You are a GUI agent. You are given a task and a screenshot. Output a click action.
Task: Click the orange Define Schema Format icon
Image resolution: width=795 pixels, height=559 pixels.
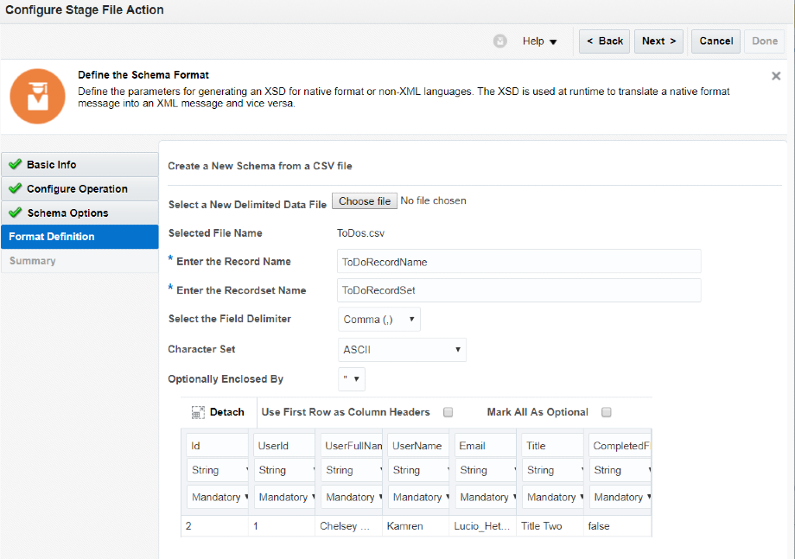tap(35, 95)
